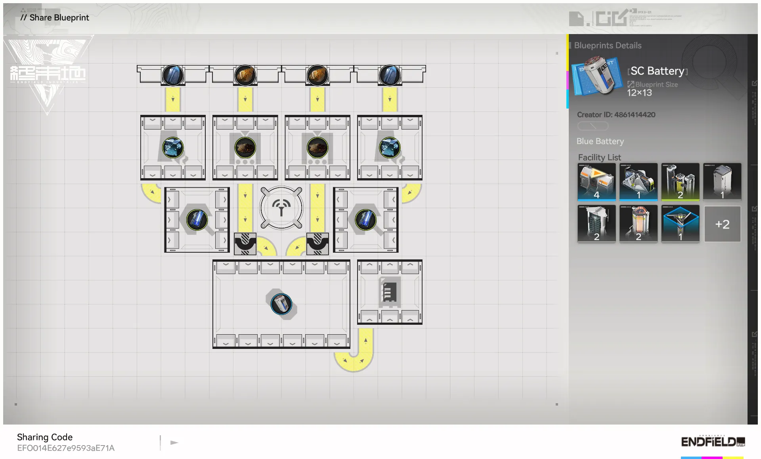
Task: Select the right cyan crystal processing icon
Action: click(x=389, y=148)
